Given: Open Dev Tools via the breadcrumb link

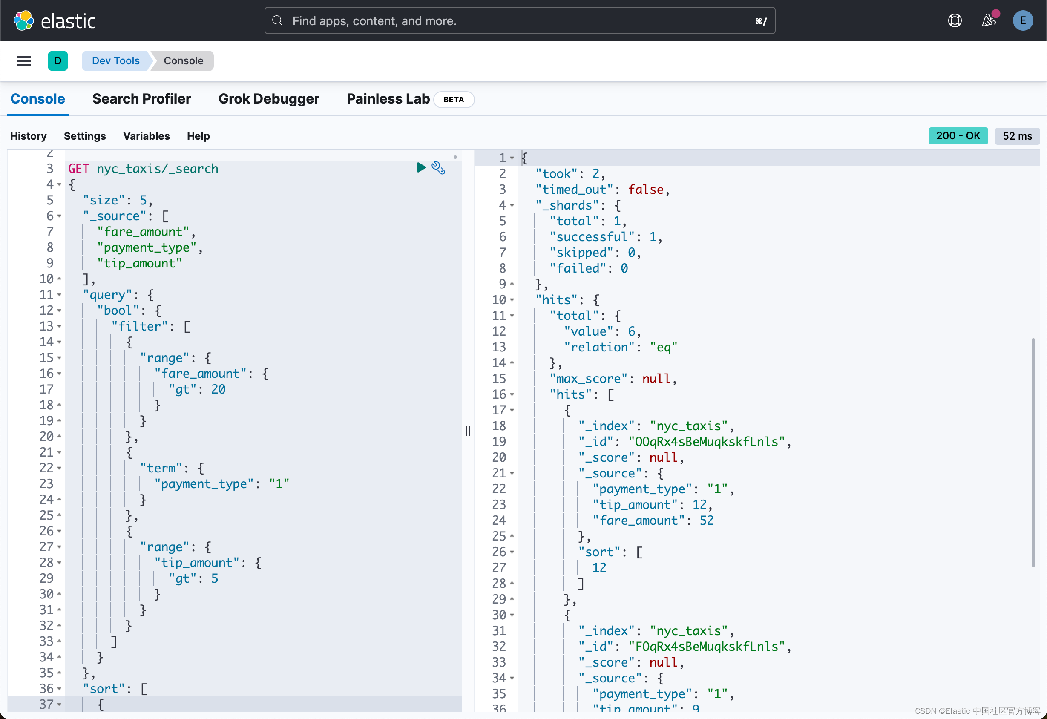Looking at the screenshot, I should 115,61.
